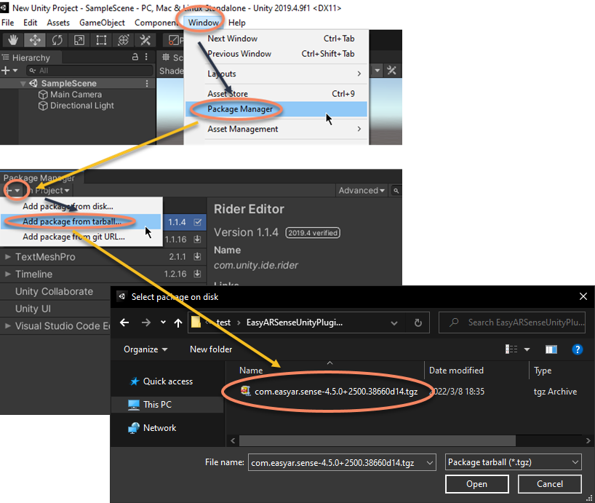The height and width of the screenshot is (503, 595).
Task: Expand the Visual Studio Code Editor entry
Action: 7,326
